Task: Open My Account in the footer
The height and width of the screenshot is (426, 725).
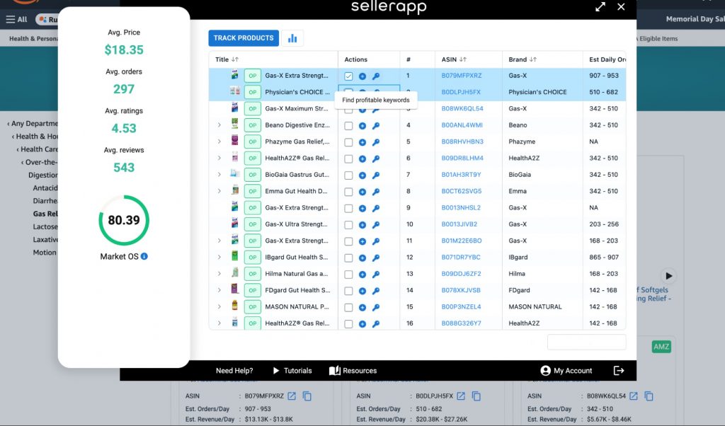Action: pos(566,371)
